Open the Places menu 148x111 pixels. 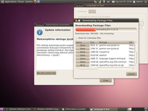pyautogui.click(x=21, y=2)
